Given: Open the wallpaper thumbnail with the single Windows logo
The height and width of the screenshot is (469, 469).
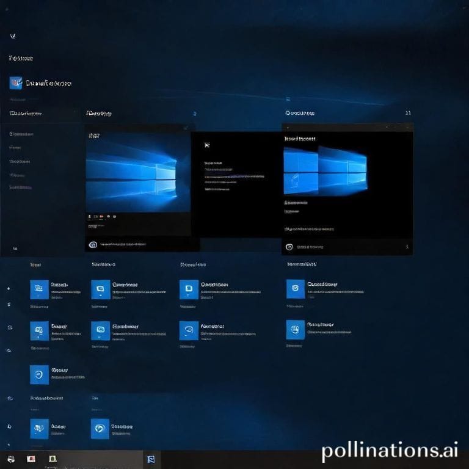Looking at the screenshot, I should [x=138, y=172].
